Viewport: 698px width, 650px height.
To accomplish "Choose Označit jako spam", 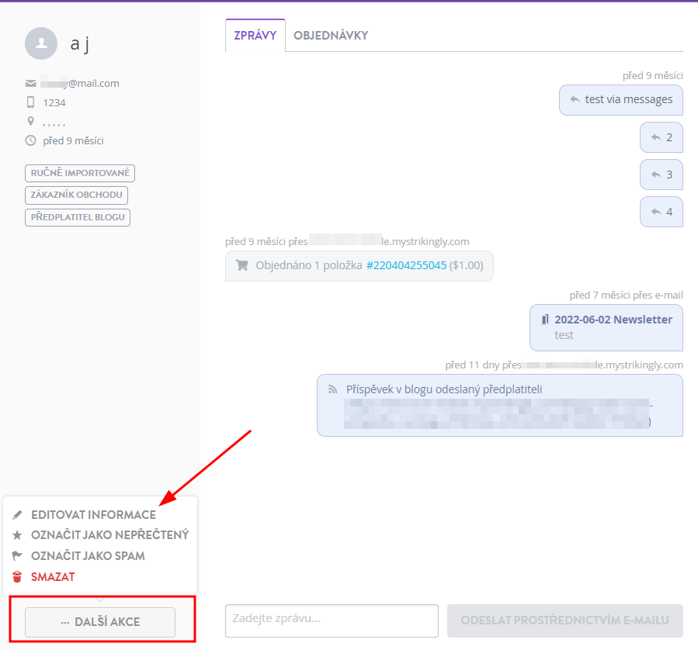I will (88, 555).
